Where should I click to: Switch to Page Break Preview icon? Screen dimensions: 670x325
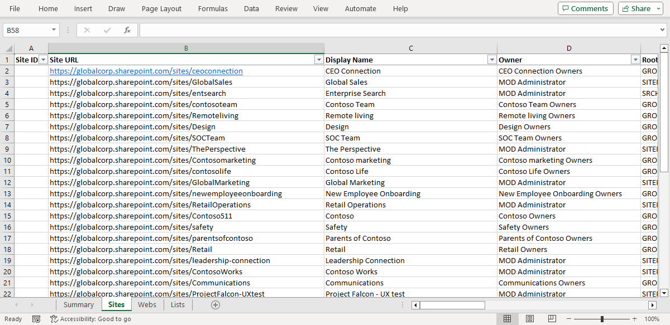(x=552, y=319)
